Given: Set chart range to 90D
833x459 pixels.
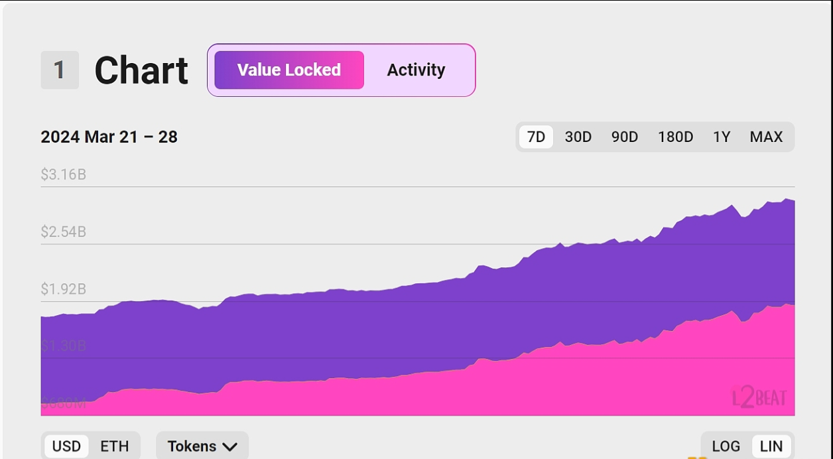Looking at the screenshot, I should 624,137.
